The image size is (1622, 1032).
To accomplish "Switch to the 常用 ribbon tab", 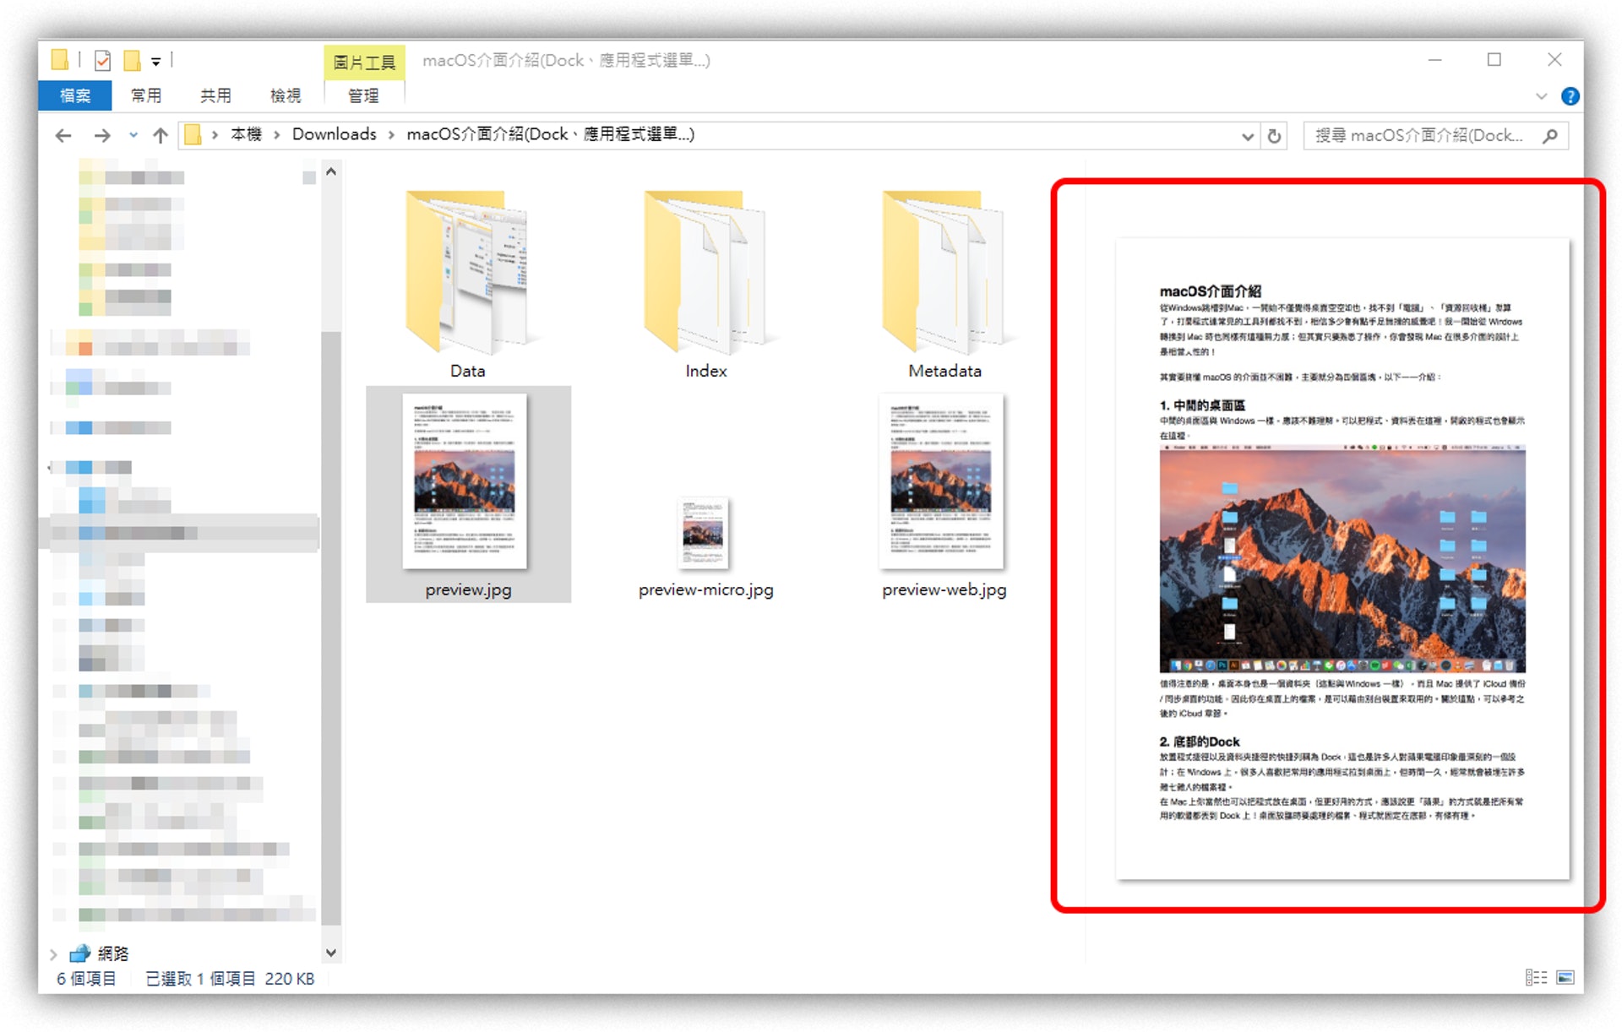I will (145, 95).
